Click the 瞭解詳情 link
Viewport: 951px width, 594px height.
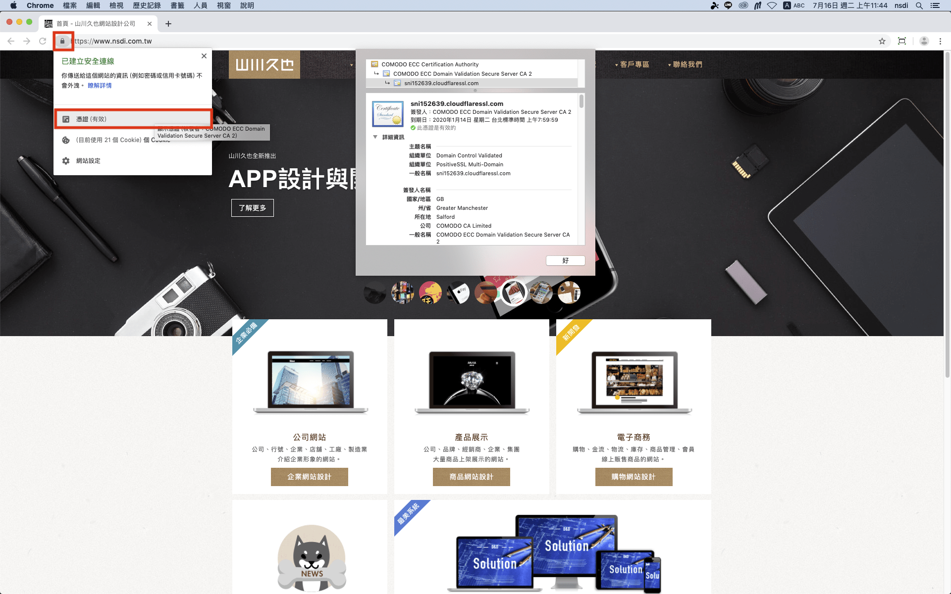click(x=100, y=86)
